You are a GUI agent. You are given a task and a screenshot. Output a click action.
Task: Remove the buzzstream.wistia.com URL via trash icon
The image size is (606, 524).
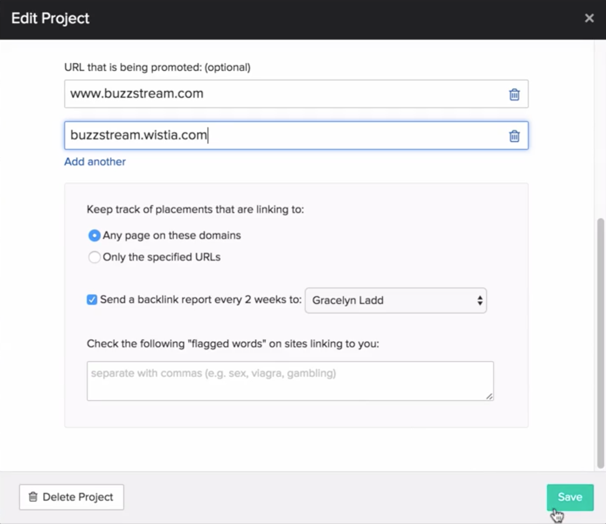514,136
